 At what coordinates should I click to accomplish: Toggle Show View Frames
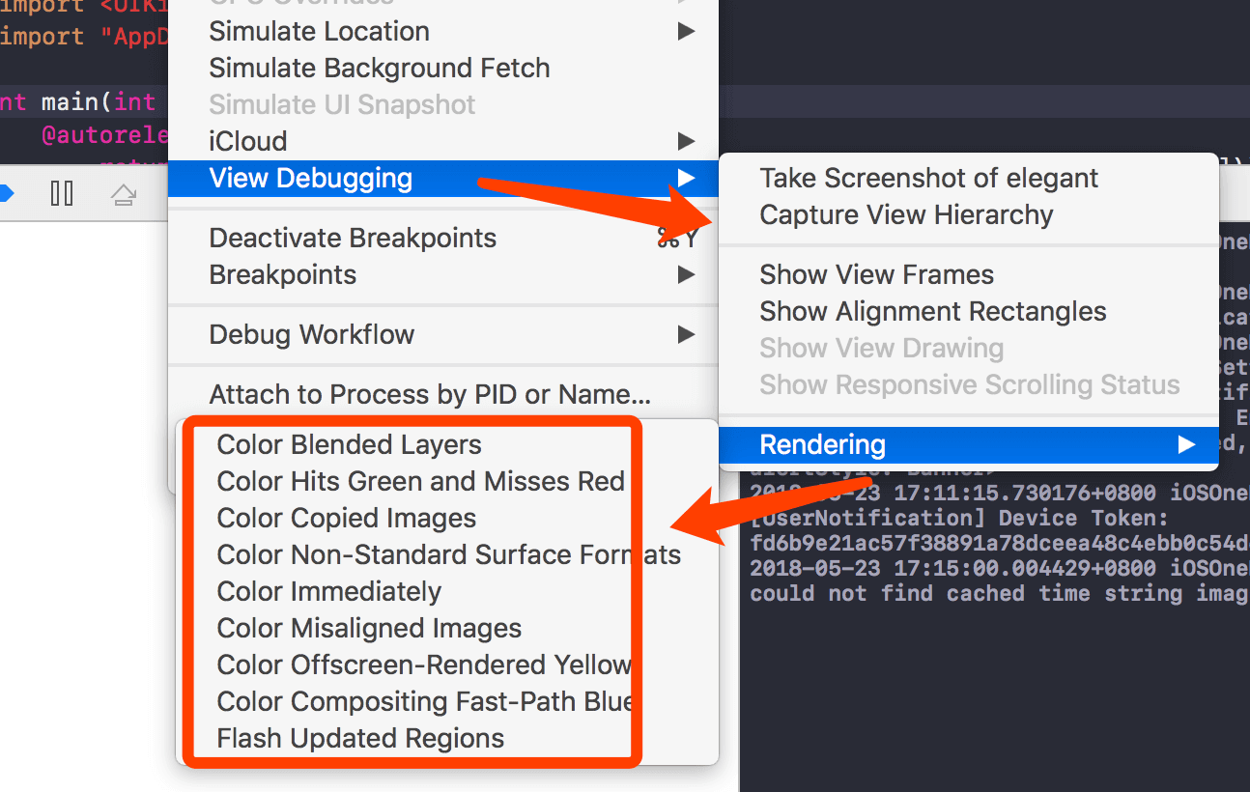(x=876, y=274)
